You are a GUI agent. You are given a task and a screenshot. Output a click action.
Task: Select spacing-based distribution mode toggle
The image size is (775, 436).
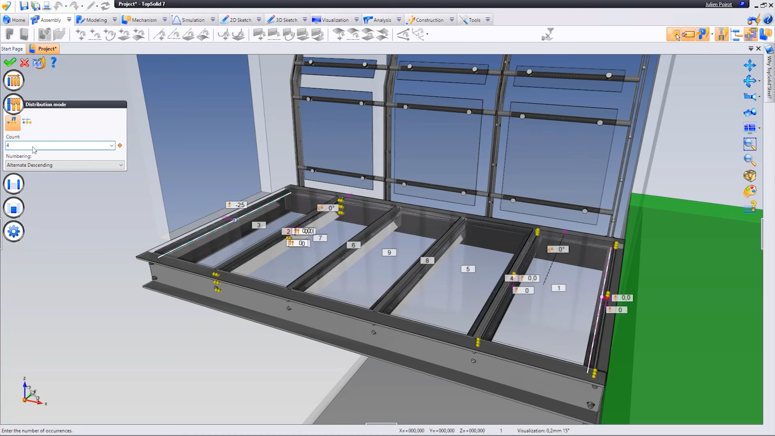click(27, 122)
